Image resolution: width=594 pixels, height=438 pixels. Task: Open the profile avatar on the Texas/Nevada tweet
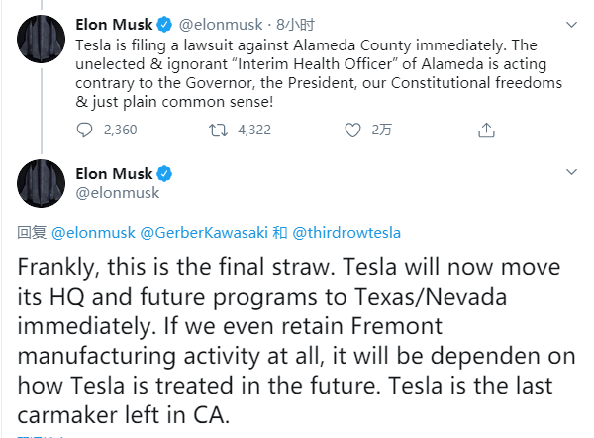point(42,183)
